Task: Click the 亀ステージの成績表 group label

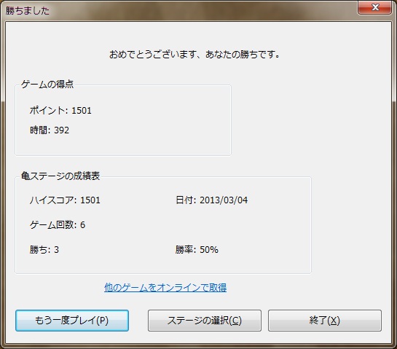Action: tap(60, 176)
